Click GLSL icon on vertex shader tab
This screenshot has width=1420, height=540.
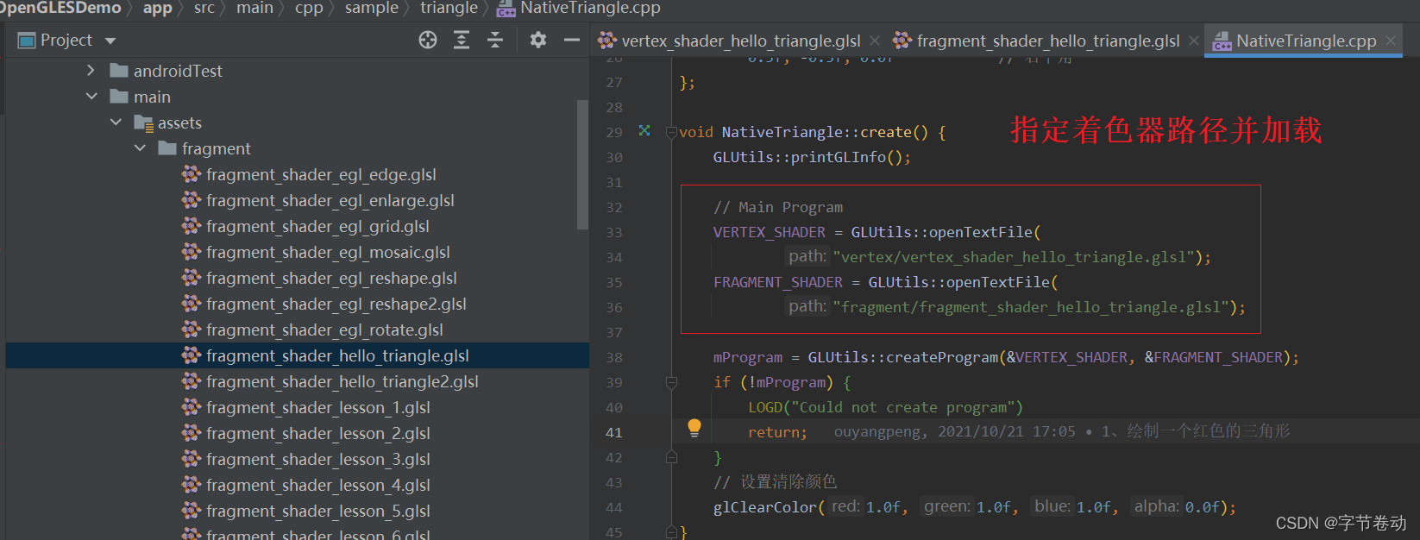[x=607, y=41]
